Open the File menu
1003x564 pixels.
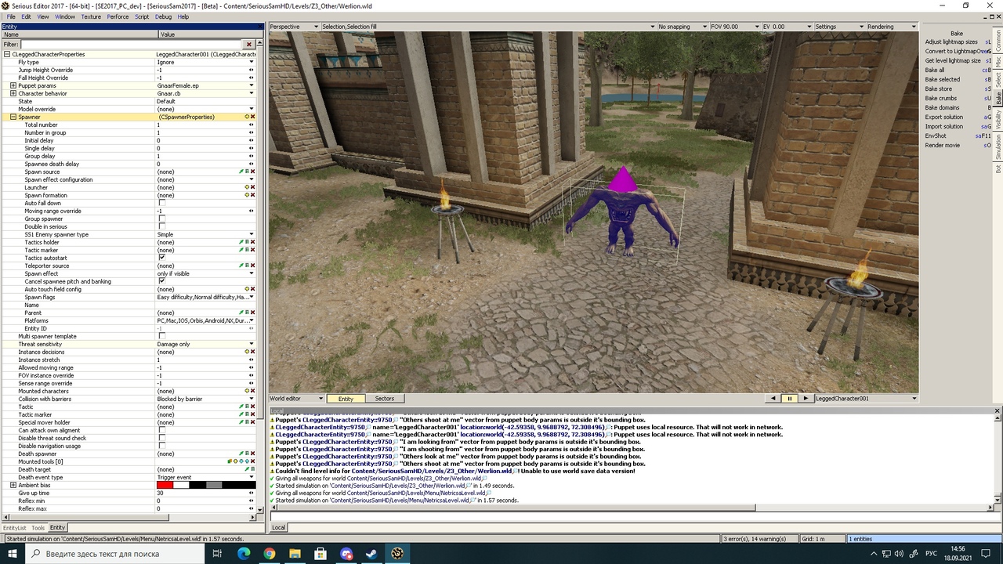tap(11, 16)
